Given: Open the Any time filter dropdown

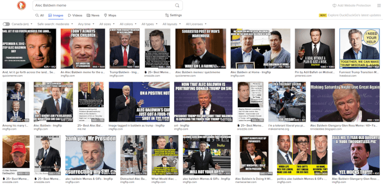Looking at the screenshot, I should click(x=86, y=24).
